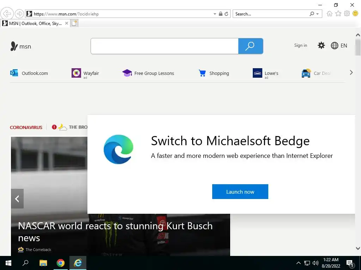This screenshot has height=270, width=361.
Task: Click the Refresh icon in address bar
Action: coord(227,14)
